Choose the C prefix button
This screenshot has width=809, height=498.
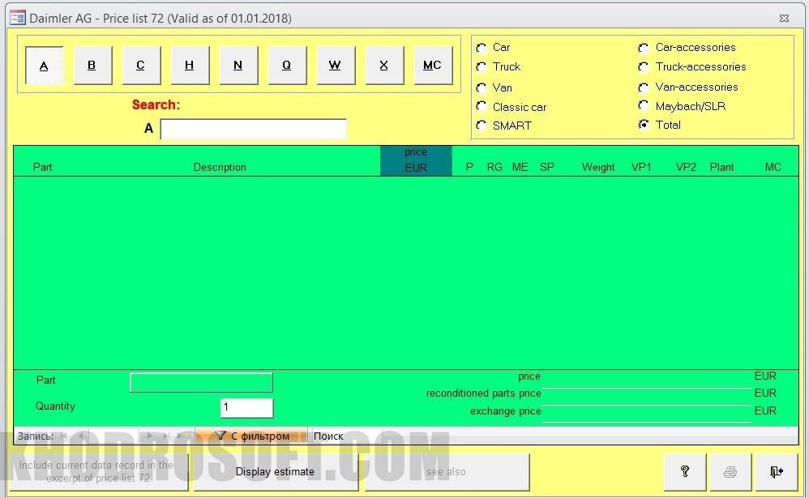(x=141, y=66)
